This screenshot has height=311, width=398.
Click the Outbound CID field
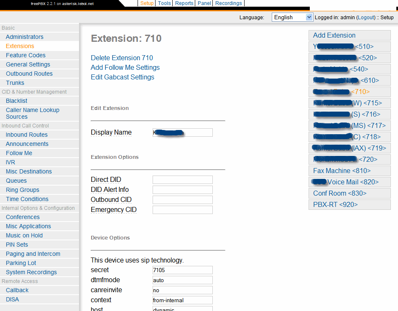(183, 200)
